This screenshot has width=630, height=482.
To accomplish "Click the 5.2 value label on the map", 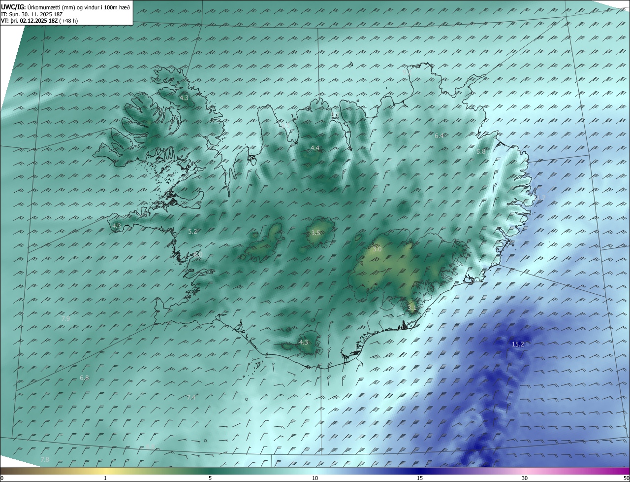I will [192, 231].
